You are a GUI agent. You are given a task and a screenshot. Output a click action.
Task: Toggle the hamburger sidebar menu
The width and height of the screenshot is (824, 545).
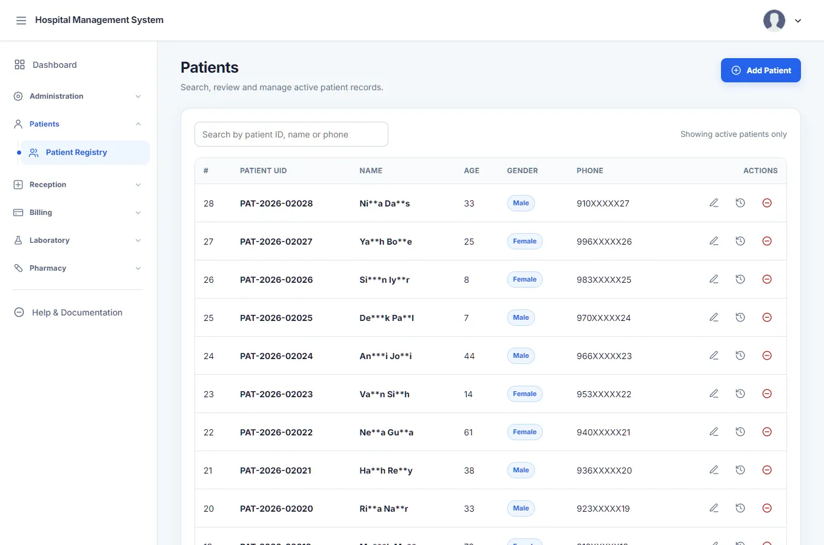(x=21, y=21)
